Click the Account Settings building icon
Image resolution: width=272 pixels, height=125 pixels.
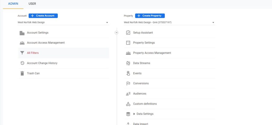click(22, 33)
